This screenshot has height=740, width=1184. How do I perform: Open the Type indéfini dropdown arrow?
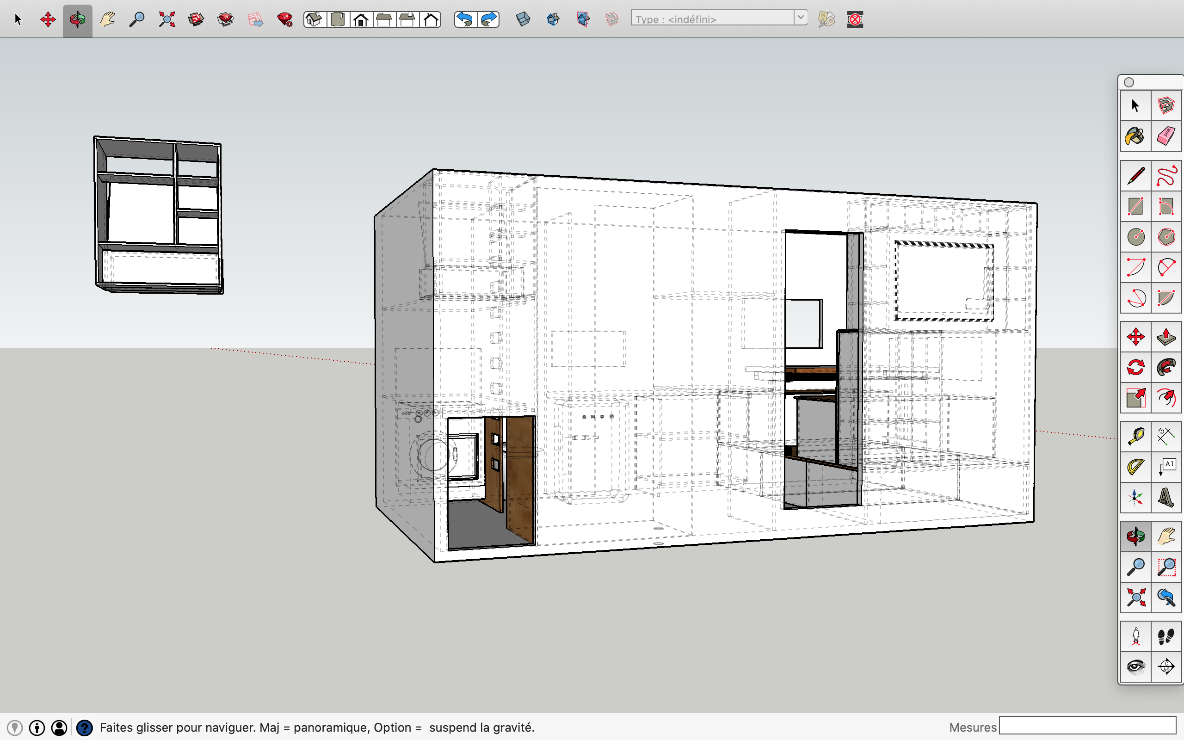click(x=801, y=18)
